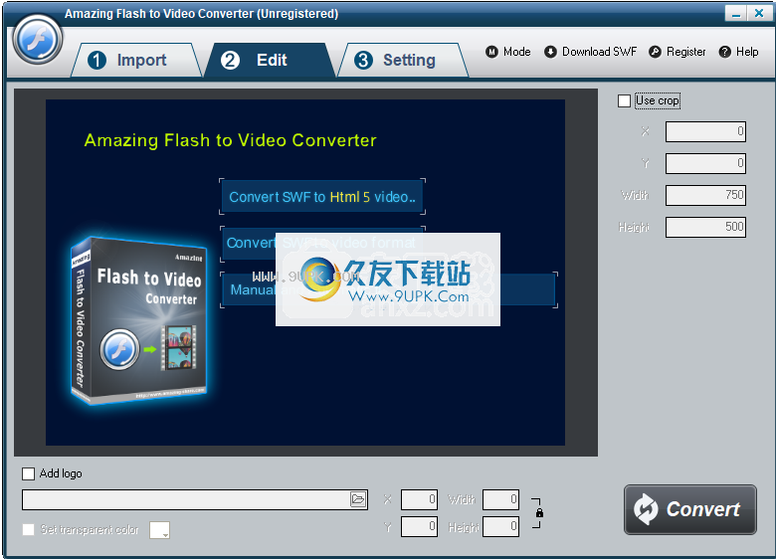Click the Flash application logo icon

(x=38, y=40)
